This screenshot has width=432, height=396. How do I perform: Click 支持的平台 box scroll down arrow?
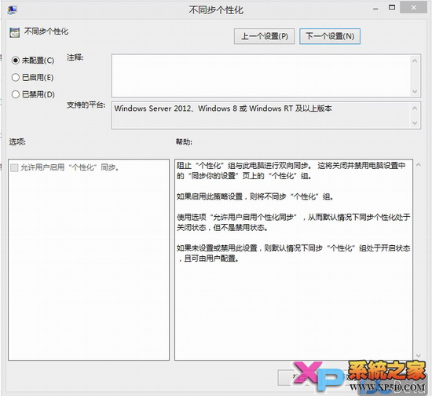coord(415,123)
